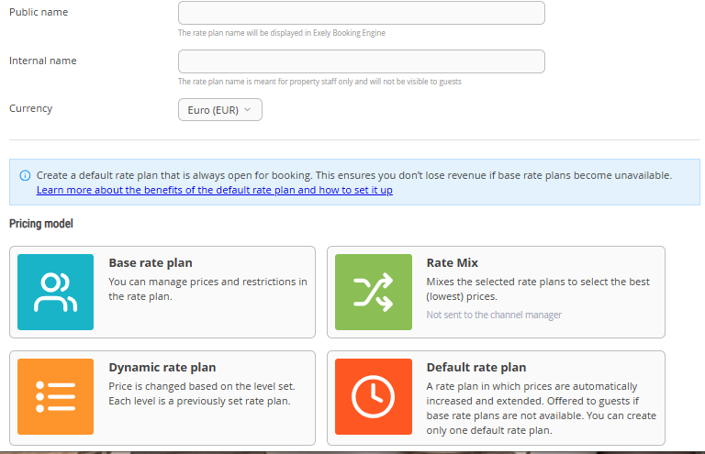Click the "Not sent to the channel manager" note
Image resolution: width=705 pixels, height=454 pixels.
(494, 315)
